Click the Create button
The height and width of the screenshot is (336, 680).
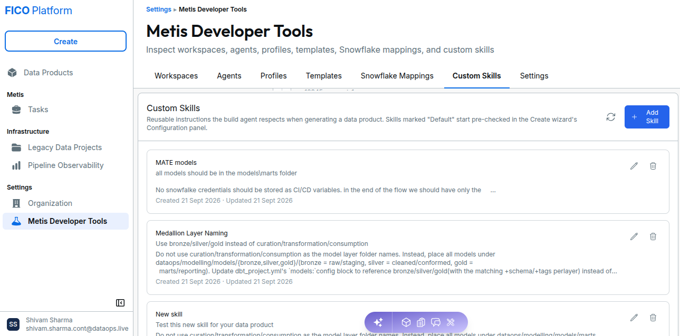tap(65, 42)
